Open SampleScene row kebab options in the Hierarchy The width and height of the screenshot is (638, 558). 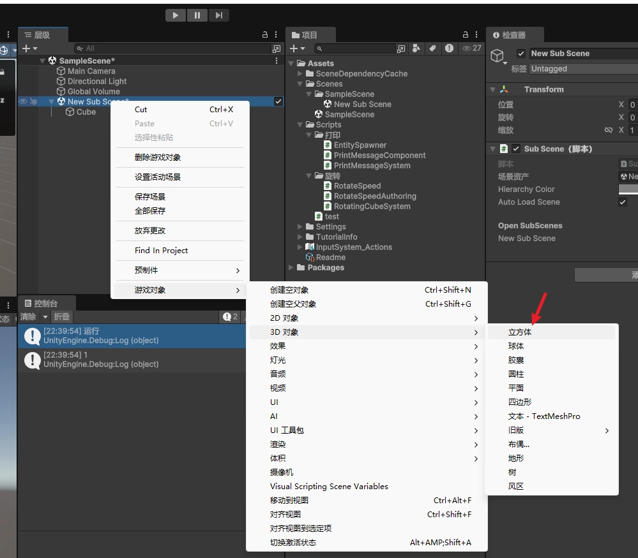coord(277,61)
